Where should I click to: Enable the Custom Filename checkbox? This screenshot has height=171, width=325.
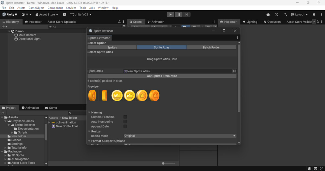(125, 117)
